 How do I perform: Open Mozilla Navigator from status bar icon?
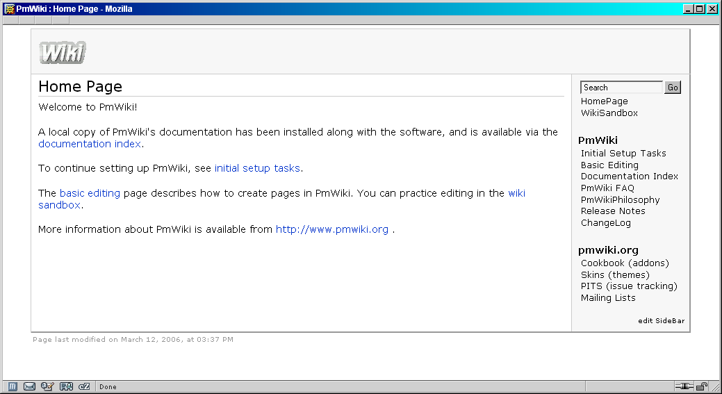(x=13, y=386)
